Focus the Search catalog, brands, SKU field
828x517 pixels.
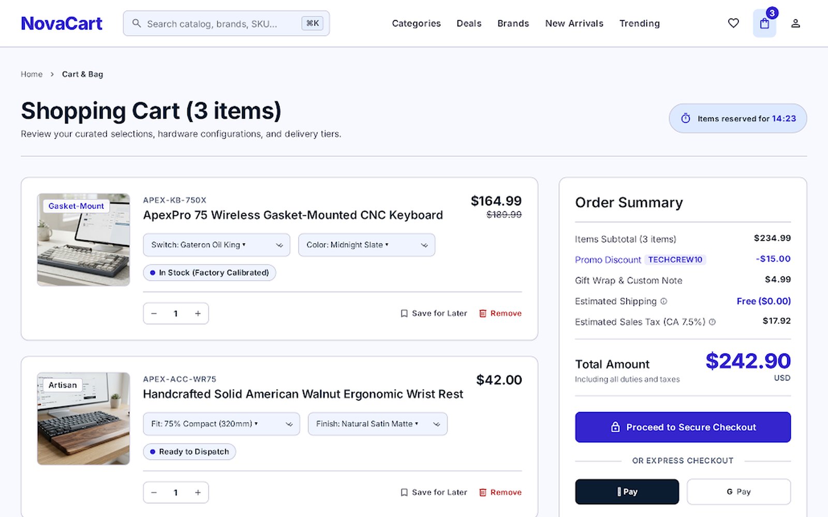tap(226, 23)
